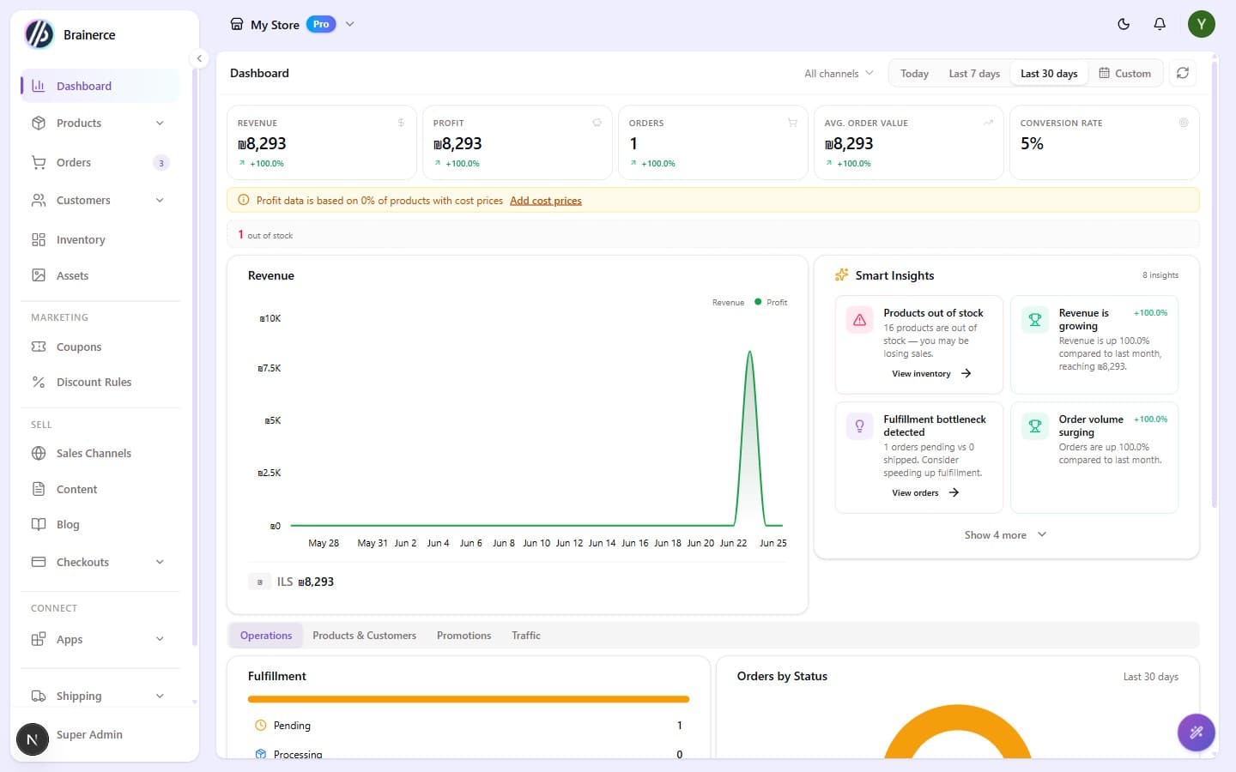
Task: Open Sales Channels in sidebar
Action: (x=100, y=453)
